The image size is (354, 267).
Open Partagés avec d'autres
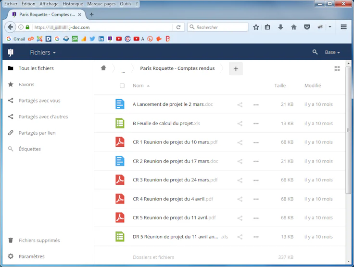(43, 117)
